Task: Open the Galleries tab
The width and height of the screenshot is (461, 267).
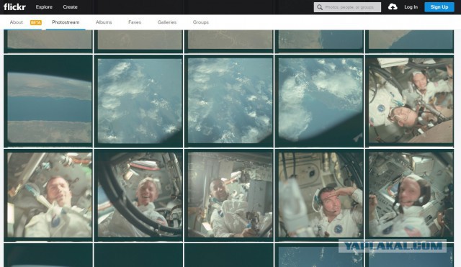Action: click(x=166, y=22)
